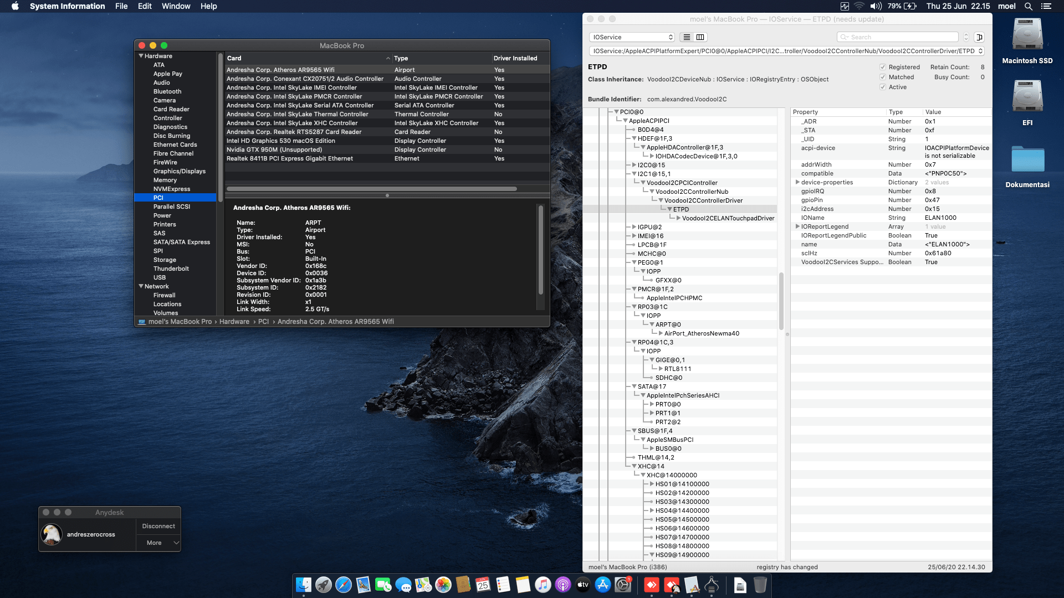Switch to column view in IORegistryExplorer

[x=700, y=37]
